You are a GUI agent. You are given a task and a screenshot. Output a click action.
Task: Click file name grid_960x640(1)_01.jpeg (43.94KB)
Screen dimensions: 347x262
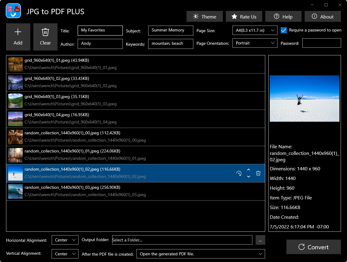coord(57,61)
